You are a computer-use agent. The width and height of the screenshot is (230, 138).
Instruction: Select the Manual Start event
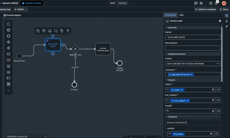click(x=19, y=56)
